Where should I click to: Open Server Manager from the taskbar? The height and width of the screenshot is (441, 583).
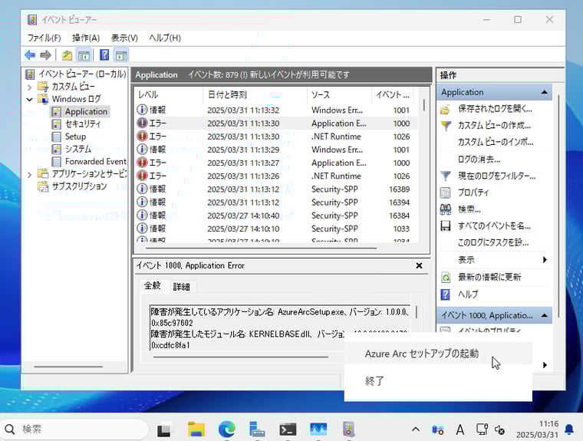(257, 429)
